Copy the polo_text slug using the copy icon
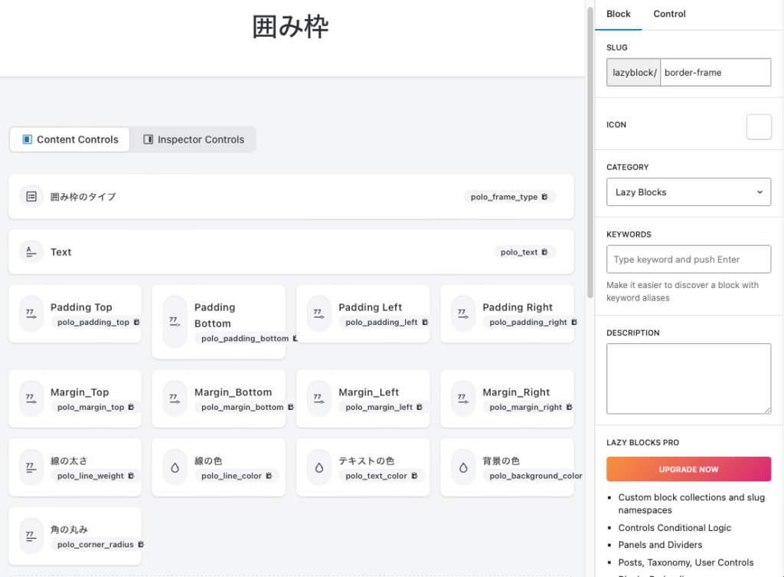The width and height of the screenshot is (784, 577). pyautogui.click(x=544, y=252)
